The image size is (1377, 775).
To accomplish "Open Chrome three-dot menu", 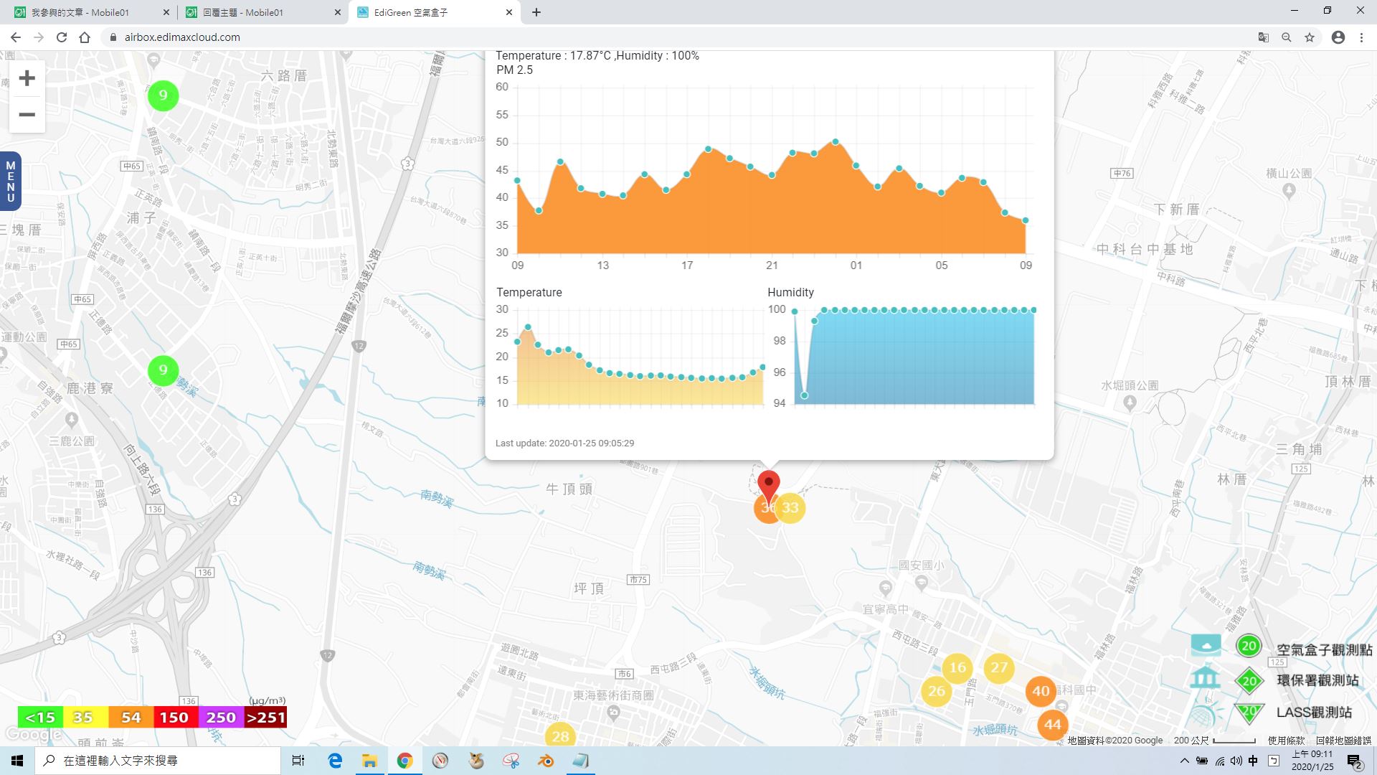I will click(x=1361, y=37).
